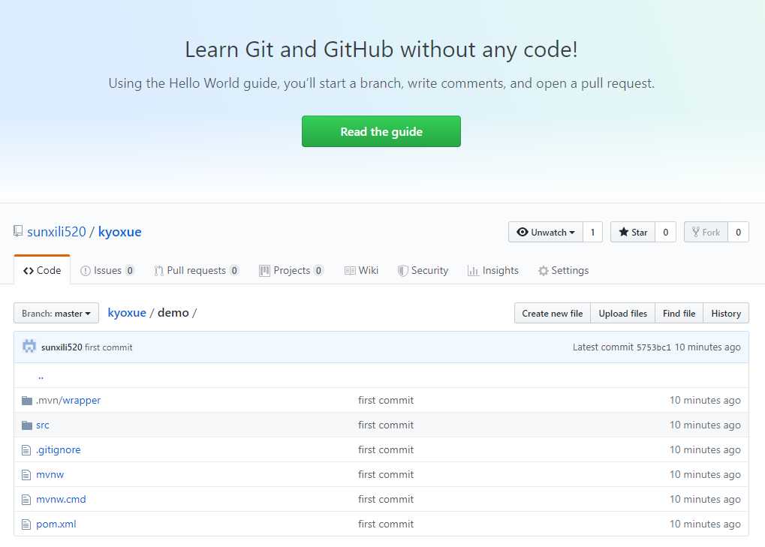Open the Unwatch dropdown
Image resolution: width=765 pixels, height=547 pixels.
coord(546,232)
